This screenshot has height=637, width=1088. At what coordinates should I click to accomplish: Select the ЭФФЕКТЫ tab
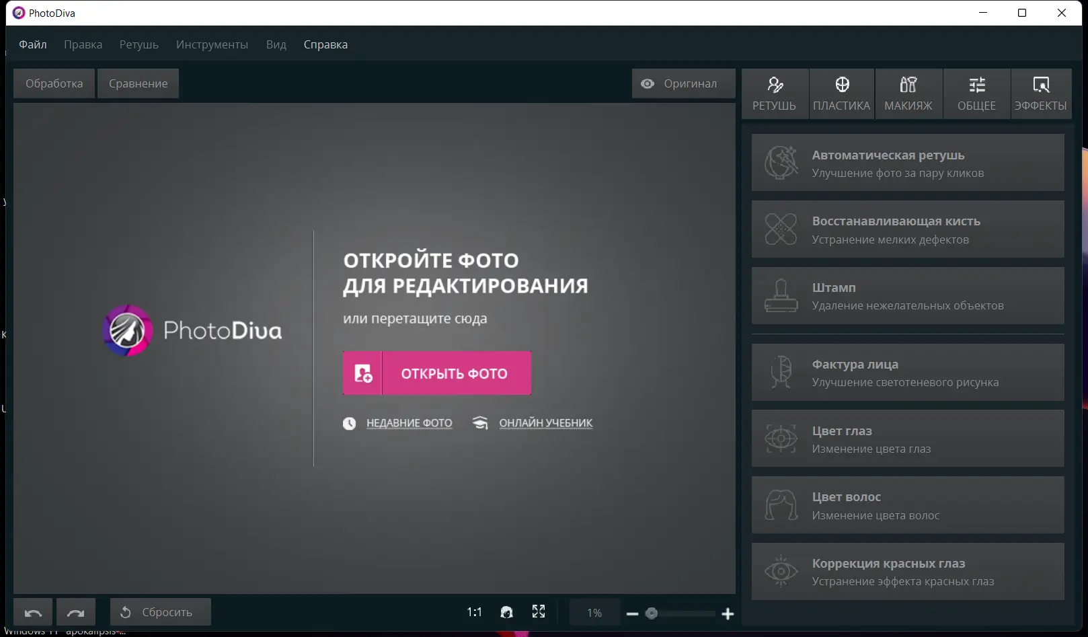[x=1041, y=93]
